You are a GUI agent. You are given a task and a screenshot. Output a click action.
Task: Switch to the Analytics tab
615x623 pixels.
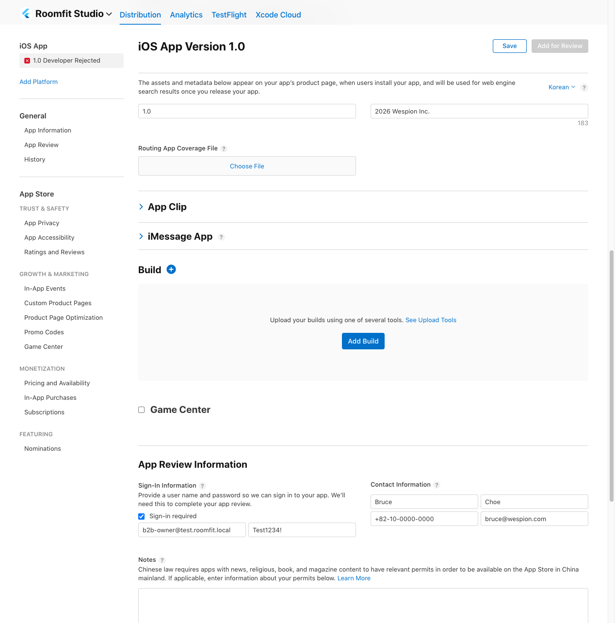click(186, 15)
